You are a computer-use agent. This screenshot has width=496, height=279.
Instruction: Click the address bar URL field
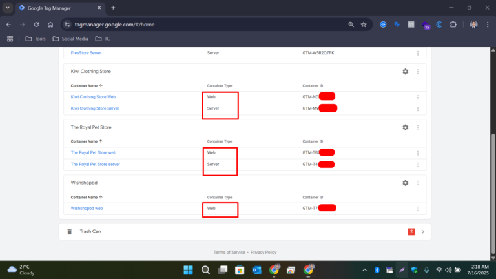point(207,25)
